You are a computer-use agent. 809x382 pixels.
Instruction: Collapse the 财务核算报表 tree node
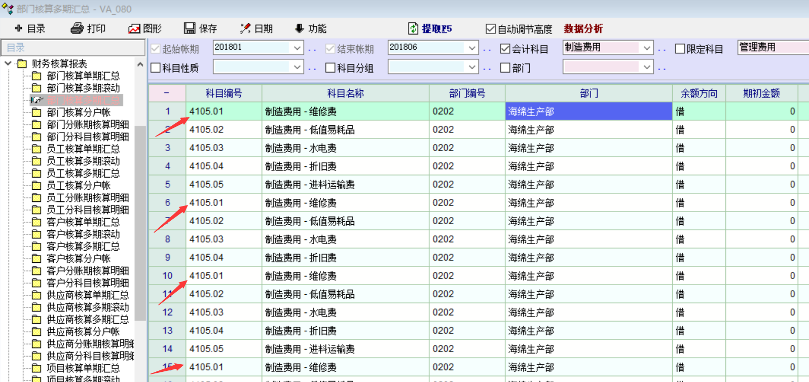[x=8, y=63]
